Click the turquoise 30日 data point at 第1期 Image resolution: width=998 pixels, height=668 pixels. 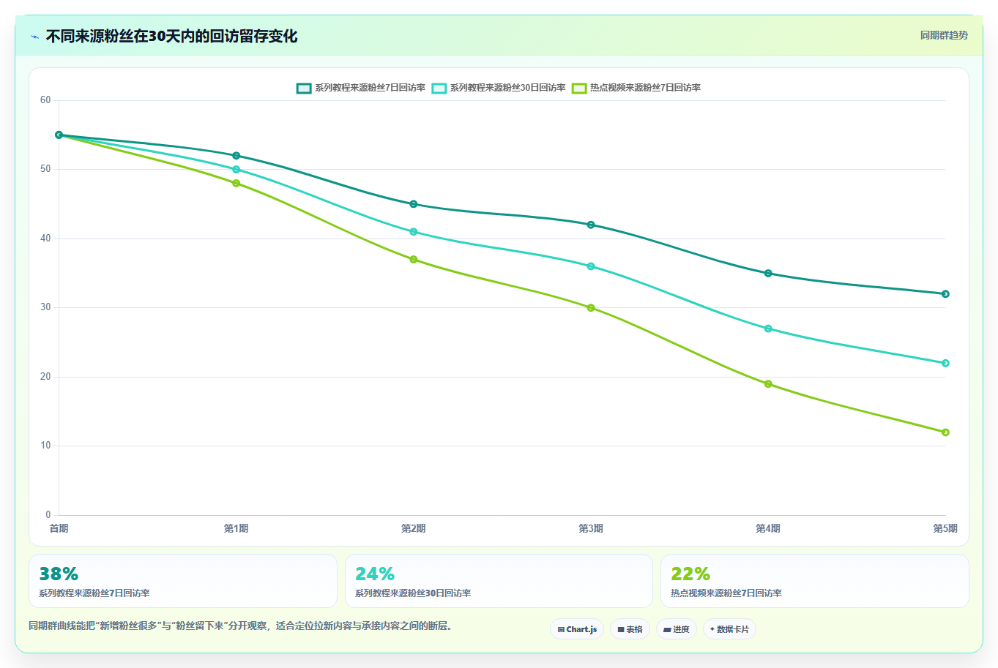pos(236,170)
